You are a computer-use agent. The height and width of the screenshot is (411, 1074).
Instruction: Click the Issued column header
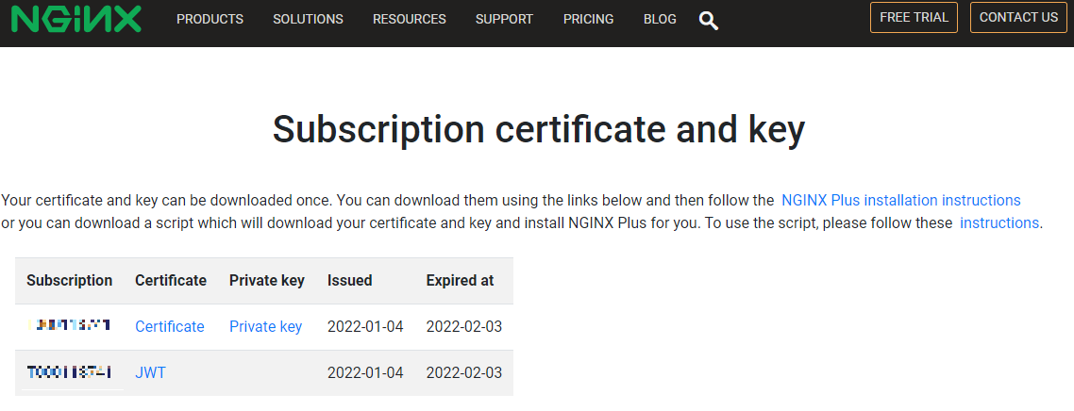click(349, 280)
